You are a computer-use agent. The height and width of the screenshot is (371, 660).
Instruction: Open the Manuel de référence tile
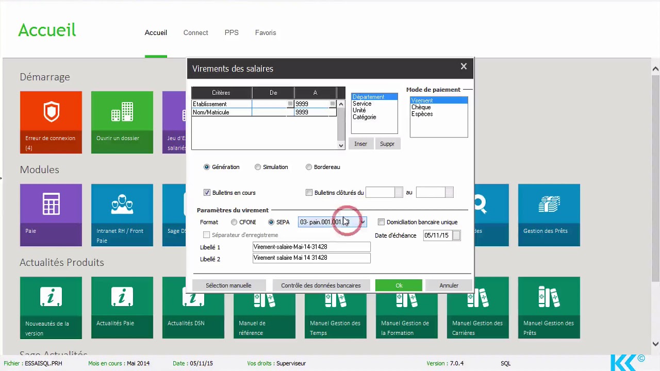click(x=264, y=315)
